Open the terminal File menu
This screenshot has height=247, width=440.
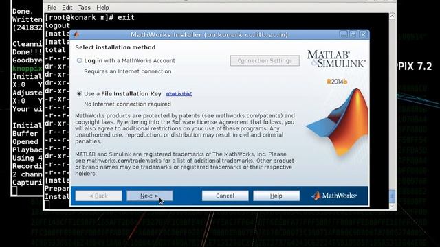52,8
